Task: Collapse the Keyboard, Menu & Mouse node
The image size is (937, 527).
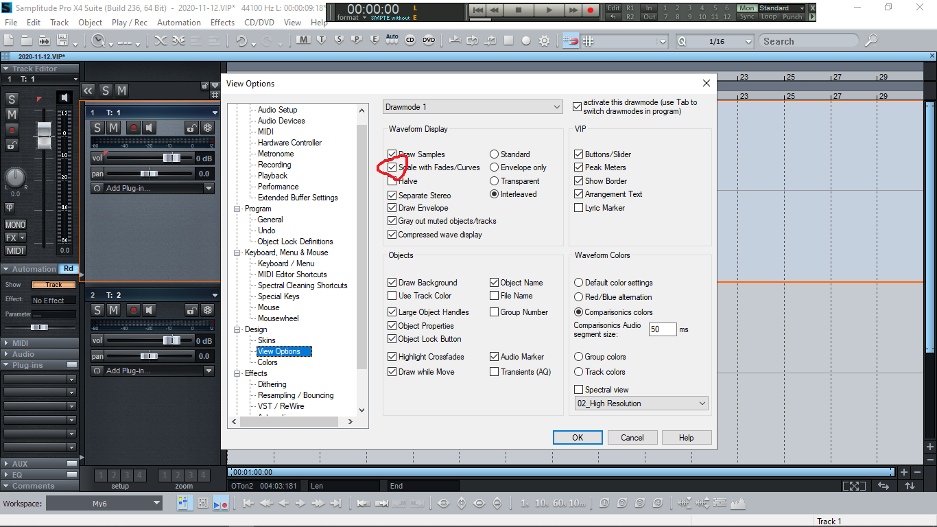Action: pos(238,253)
